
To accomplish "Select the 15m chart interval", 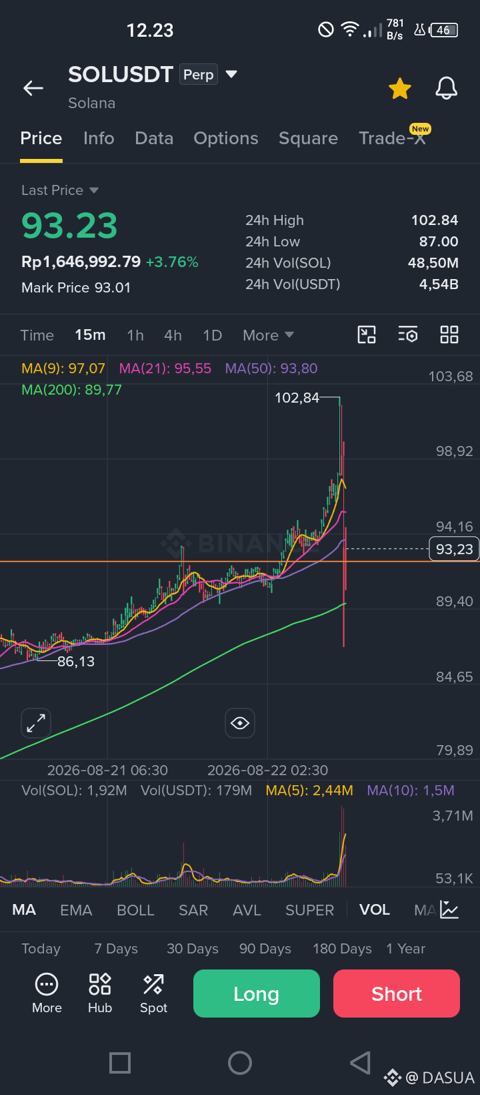I will [x=90, y=335].
